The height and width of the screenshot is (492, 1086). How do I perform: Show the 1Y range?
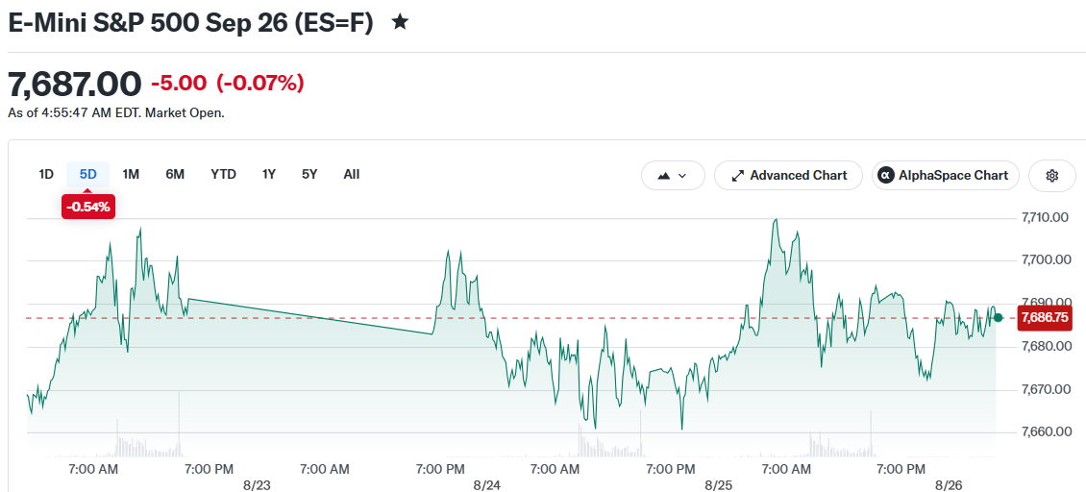pyautogui.click(x=269, y=175)
